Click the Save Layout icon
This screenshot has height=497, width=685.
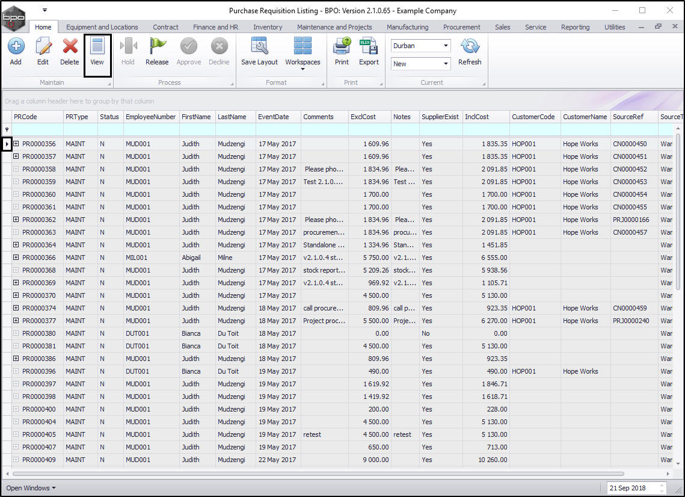click(259, 47)
